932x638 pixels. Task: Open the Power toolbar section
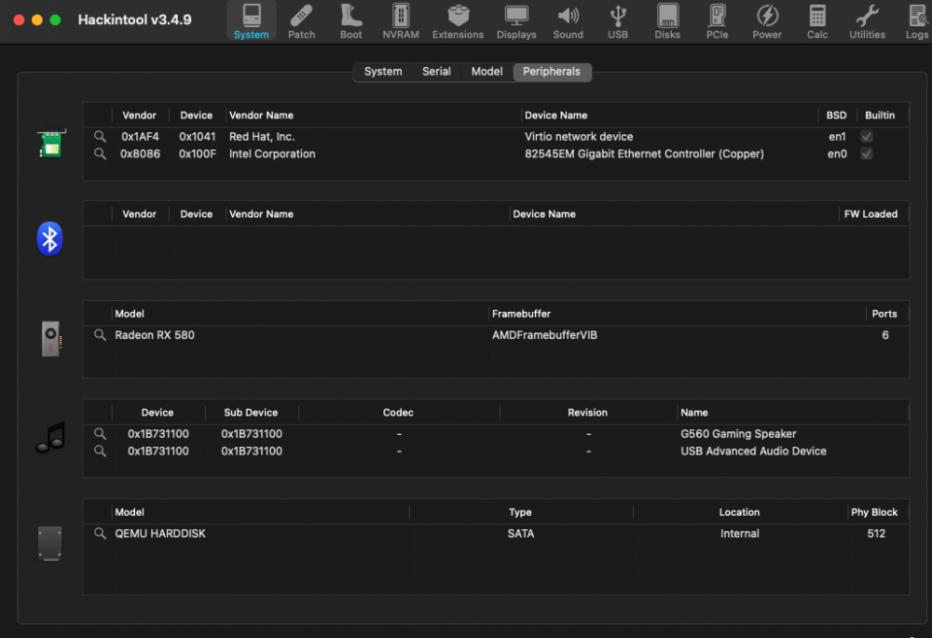click(767, 21)
